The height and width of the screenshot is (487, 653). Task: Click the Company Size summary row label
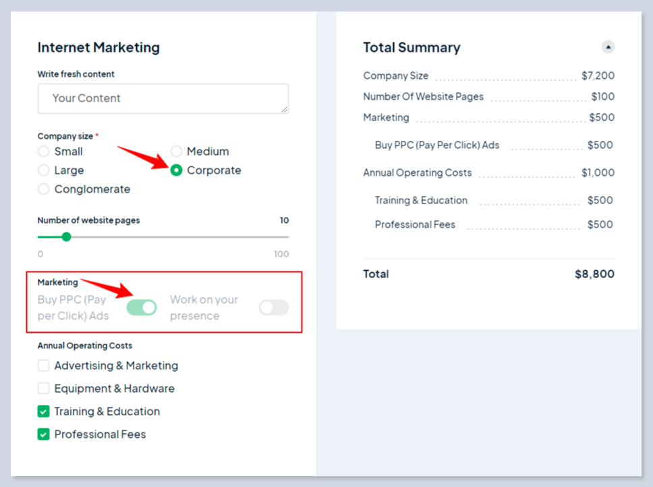coord(395,76)
